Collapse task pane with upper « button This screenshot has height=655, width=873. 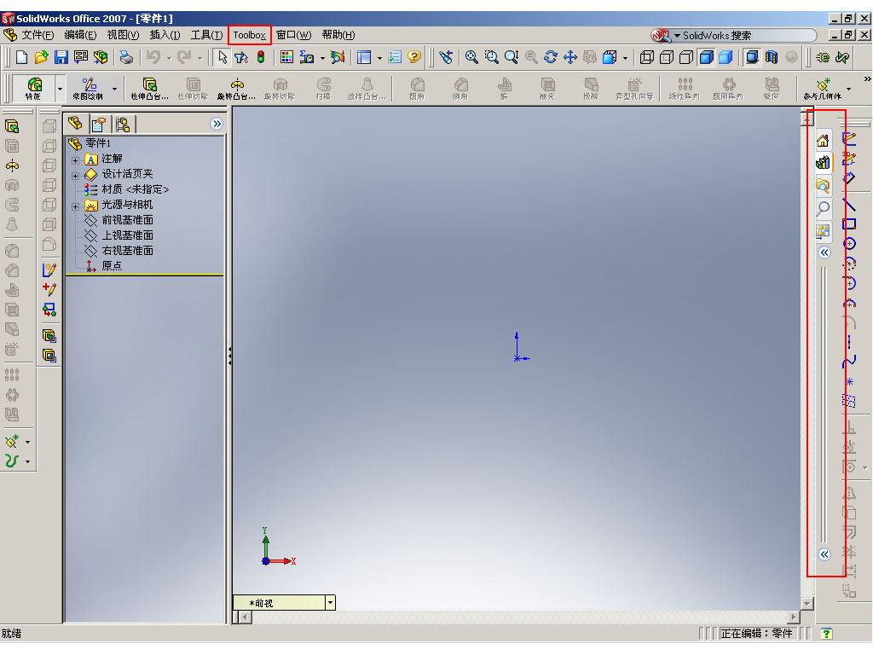824,252
